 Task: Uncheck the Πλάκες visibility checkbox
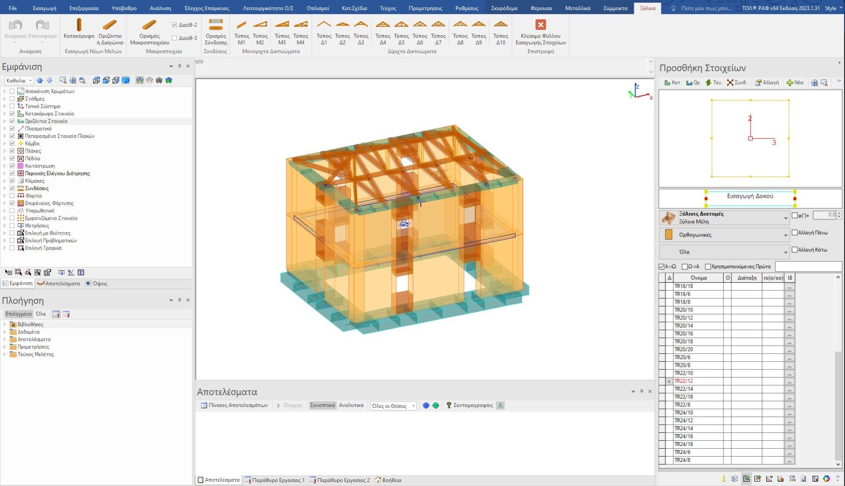click(x=12, y=151)
